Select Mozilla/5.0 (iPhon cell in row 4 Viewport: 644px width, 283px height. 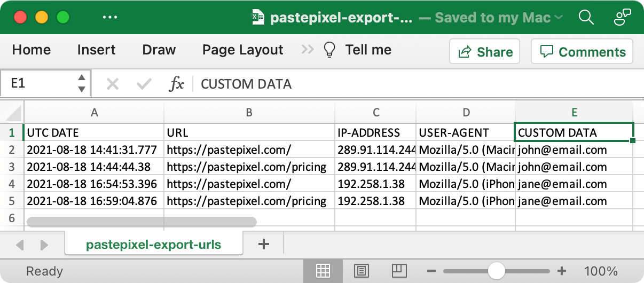point(466,184)
